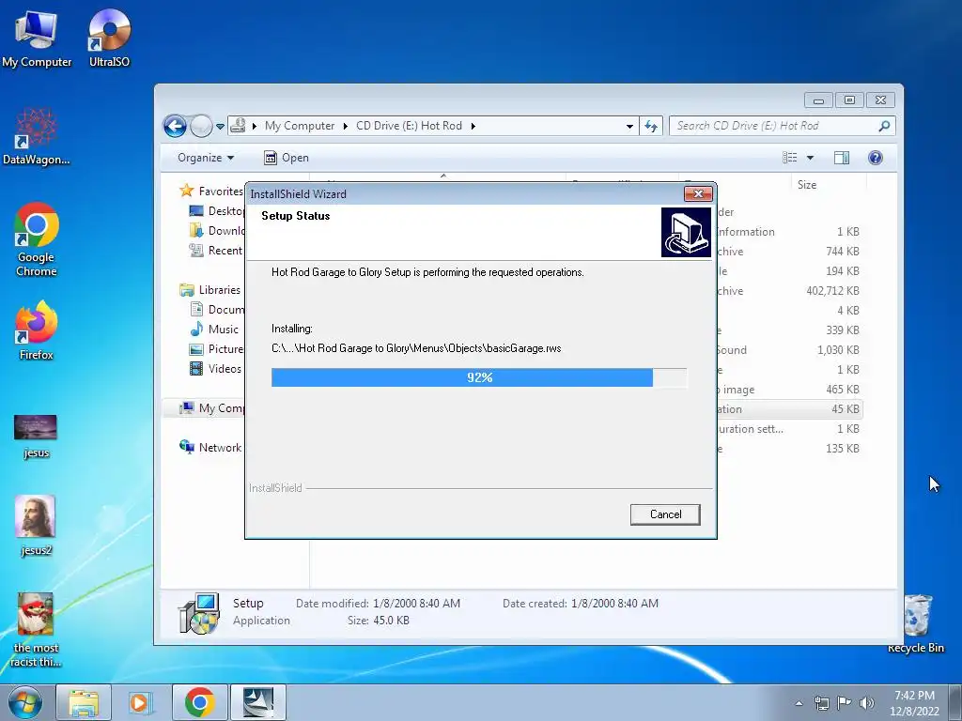Close the InstallShield Wizard dialog

coord(698,193)
